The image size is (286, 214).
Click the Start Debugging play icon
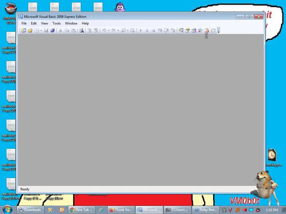(x=141, y=30)
